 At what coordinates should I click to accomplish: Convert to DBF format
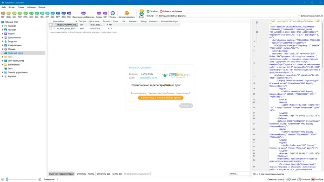pyautogui.click(x=105, y=15)
